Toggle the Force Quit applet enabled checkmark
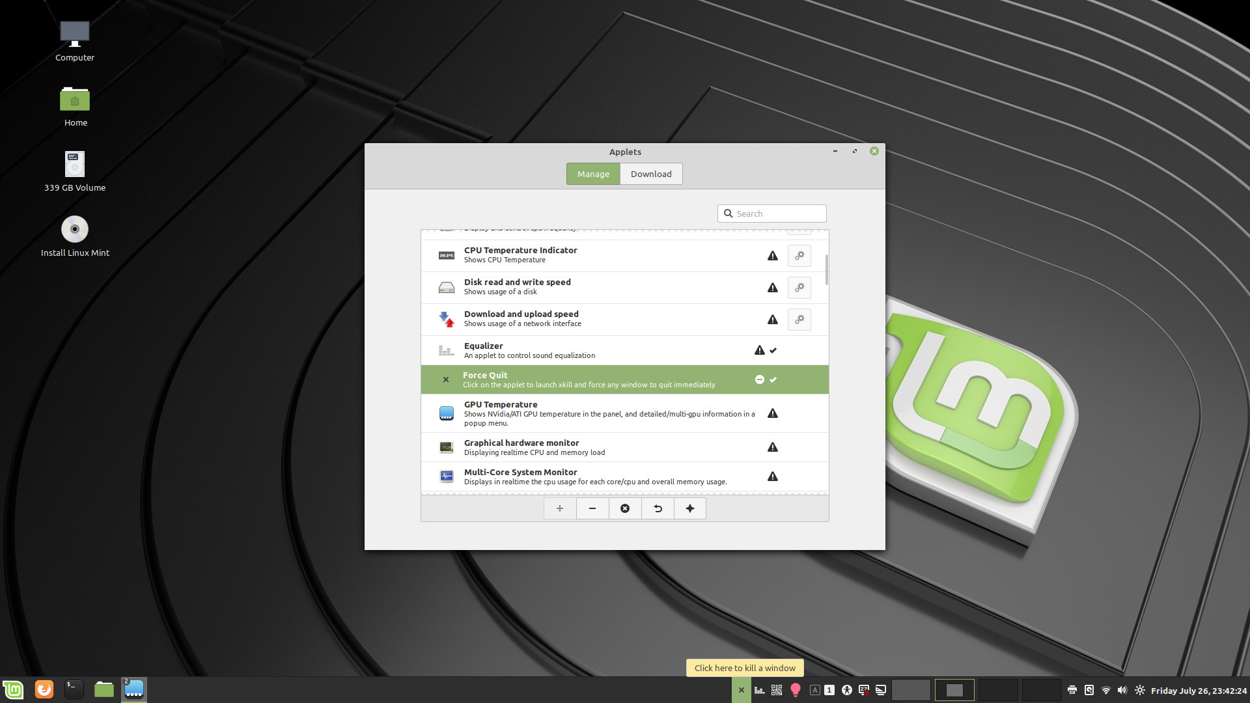This screenshot has height=703, width=1250. click(773, 379)
